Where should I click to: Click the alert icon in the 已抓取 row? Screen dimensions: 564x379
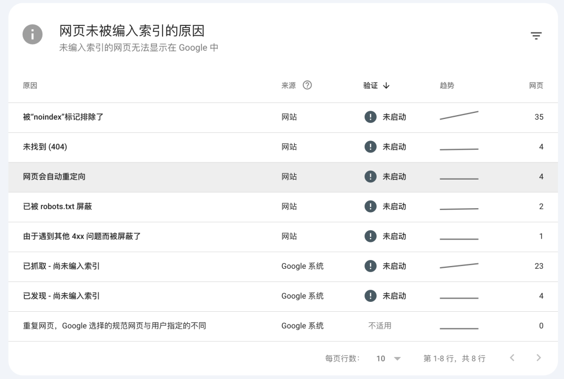pyautogui.click(x=371, y=266)
